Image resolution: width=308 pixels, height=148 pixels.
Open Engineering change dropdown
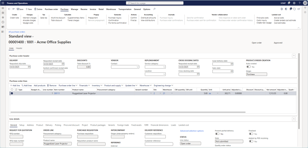164,85
